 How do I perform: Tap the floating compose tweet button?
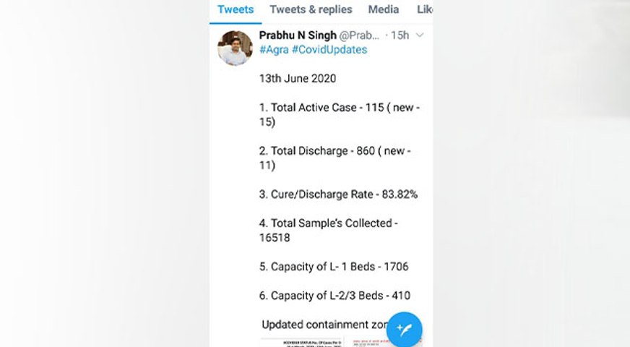[x=404, y=329]
